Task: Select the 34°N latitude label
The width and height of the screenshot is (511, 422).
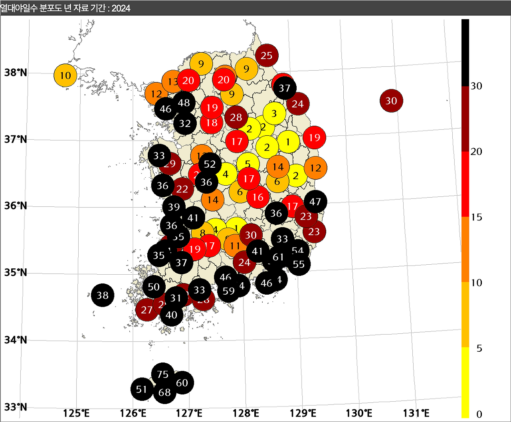Action: (x=16, y=340)
